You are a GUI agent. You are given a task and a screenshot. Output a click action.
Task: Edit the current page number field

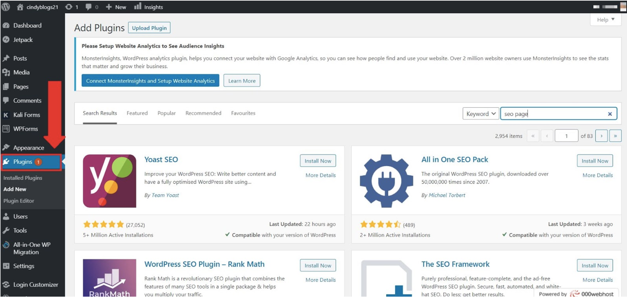[566, 136]
